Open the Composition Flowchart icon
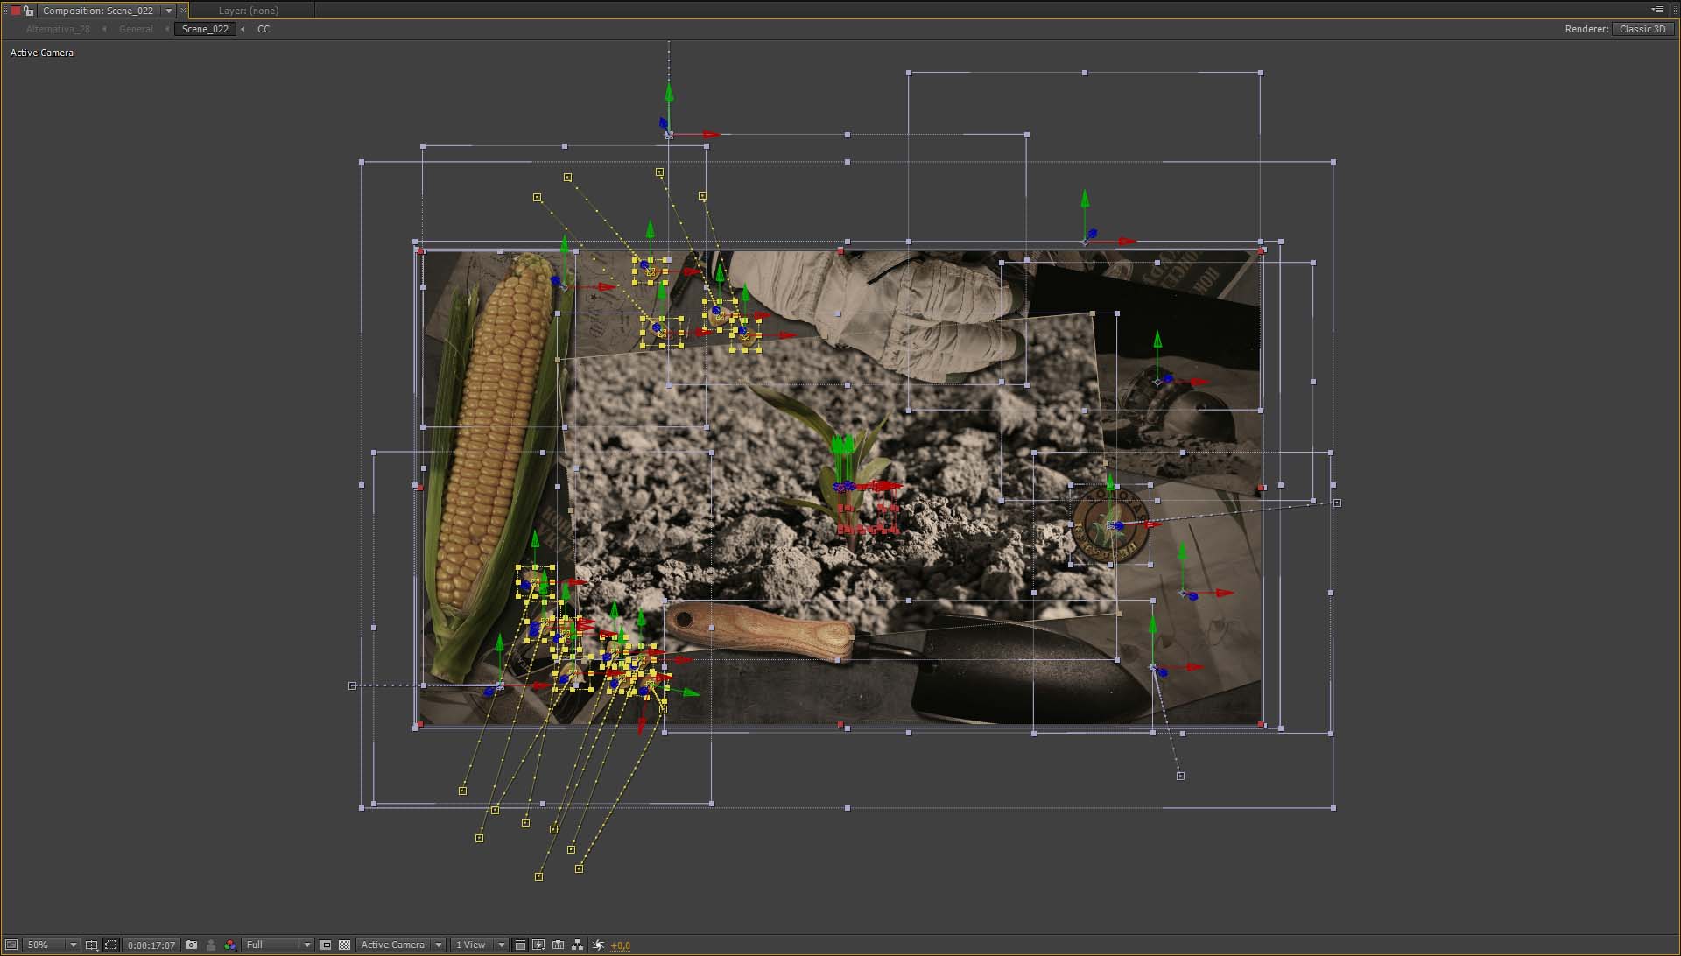Screen dimensions: 1681x956 (x=577, y=945)
